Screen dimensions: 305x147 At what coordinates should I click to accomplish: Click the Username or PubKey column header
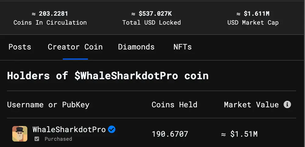point(48,105)
